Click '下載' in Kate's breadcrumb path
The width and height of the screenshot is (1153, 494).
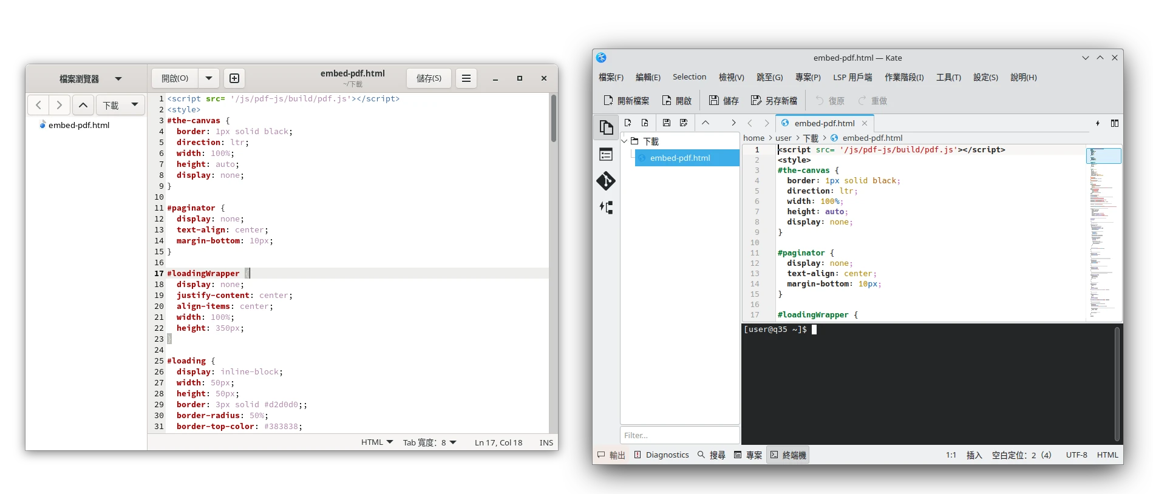811,138
